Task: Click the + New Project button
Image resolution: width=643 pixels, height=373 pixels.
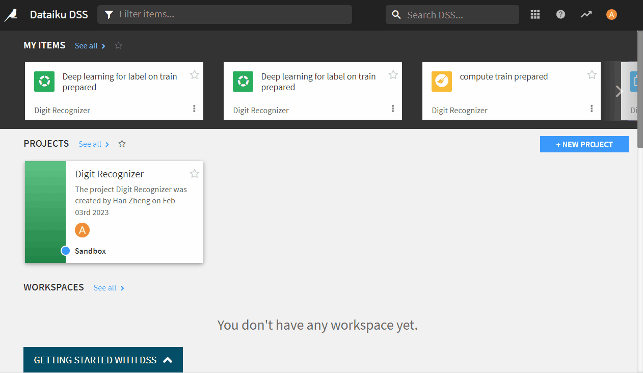Action: 584,144
